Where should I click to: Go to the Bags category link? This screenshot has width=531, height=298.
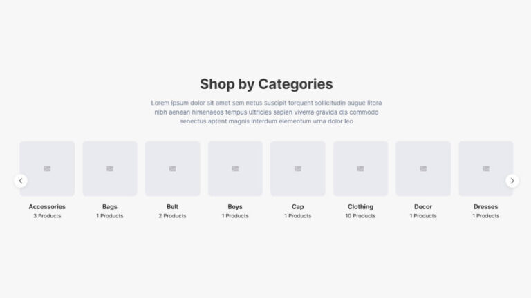[110, 206]
